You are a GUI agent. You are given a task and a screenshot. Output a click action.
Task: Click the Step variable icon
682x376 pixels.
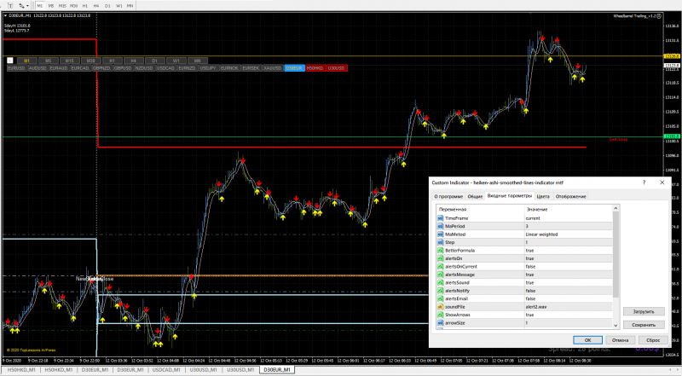click(x=440, y=242)
